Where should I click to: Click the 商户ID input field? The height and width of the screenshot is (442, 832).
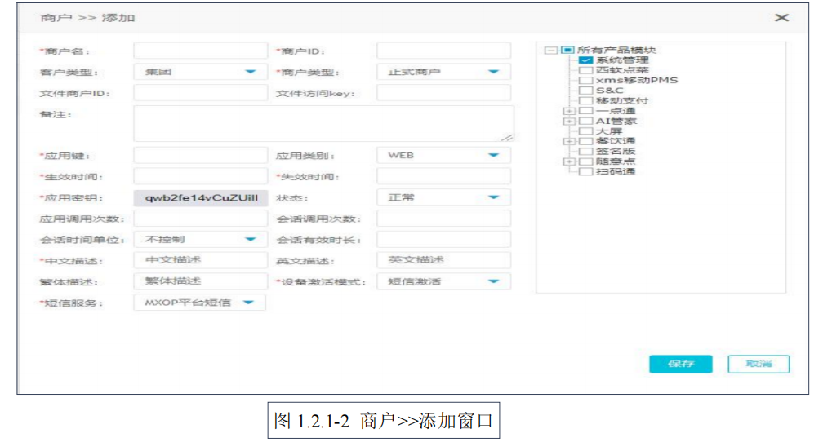coord(443,51)
